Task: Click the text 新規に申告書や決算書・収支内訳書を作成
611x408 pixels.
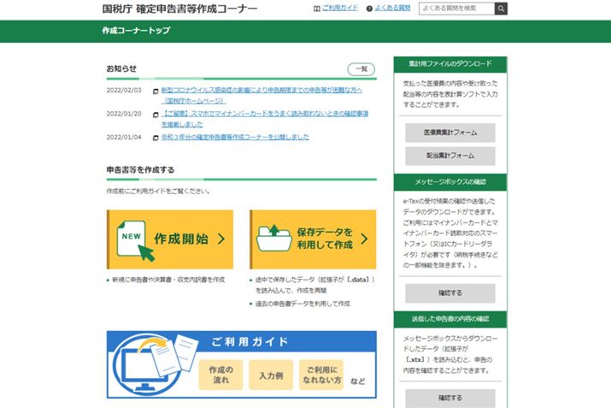Action: (x=168, y=280)
